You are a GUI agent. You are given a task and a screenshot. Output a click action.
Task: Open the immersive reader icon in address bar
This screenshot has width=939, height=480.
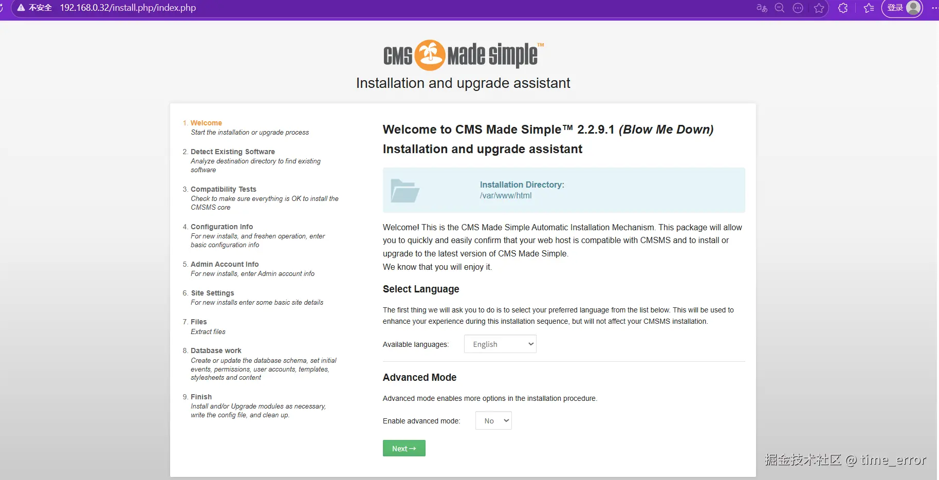pos(798,8)
